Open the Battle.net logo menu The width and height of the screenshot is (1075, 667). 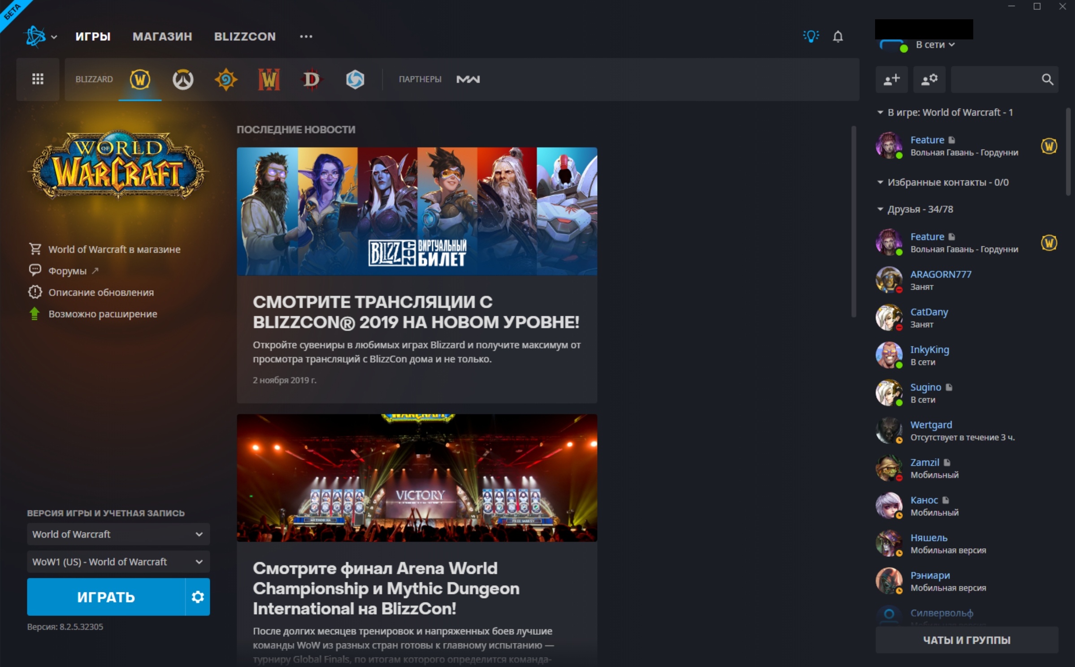coord(35,36)
